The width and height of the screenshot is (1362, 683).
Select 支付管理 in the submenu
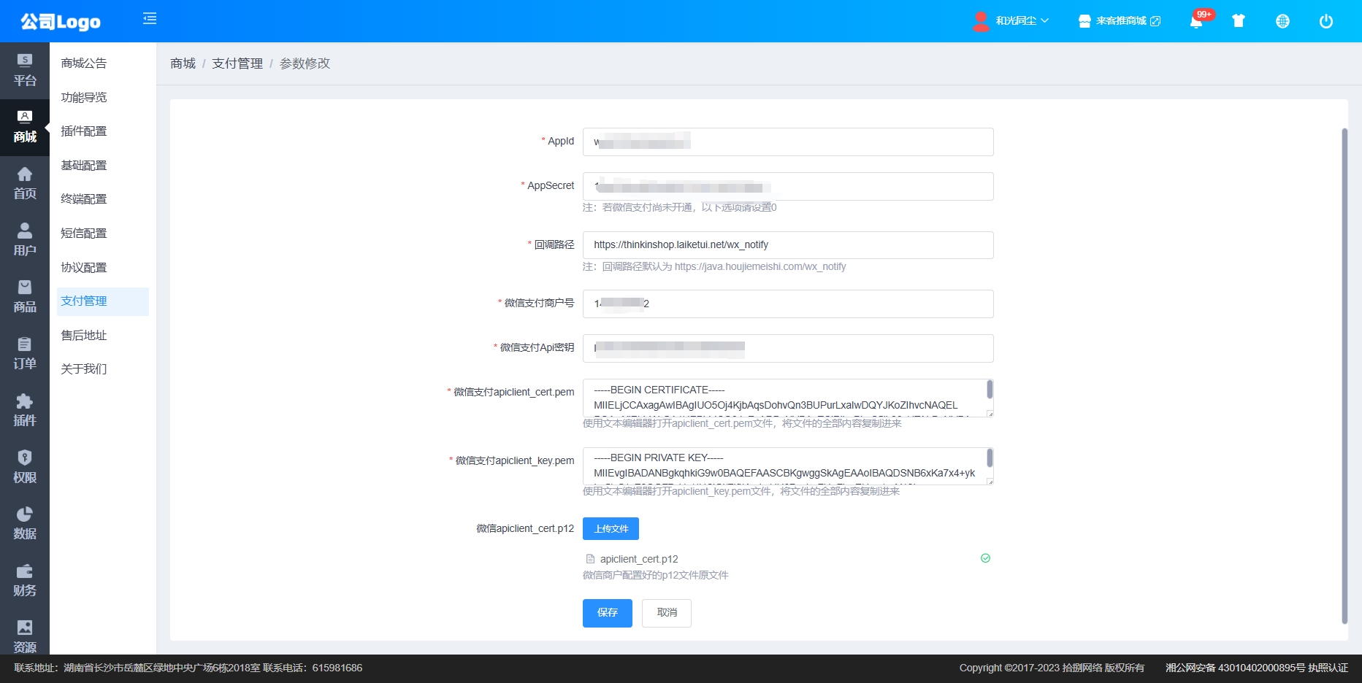pos(84,301)
